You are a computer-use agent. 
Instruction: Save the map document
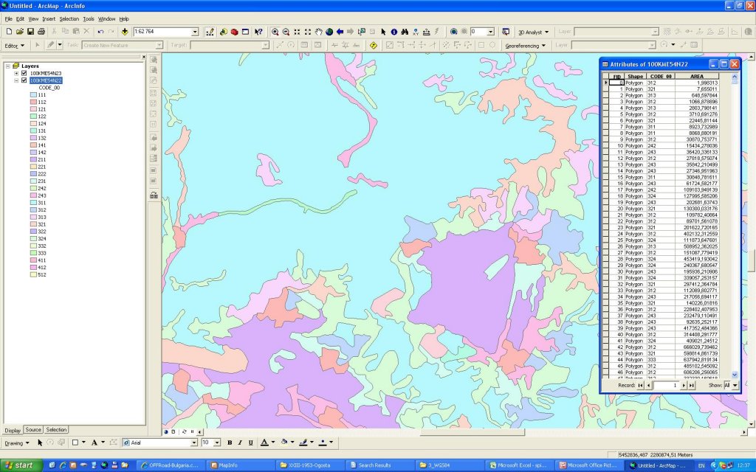point(30,31)
